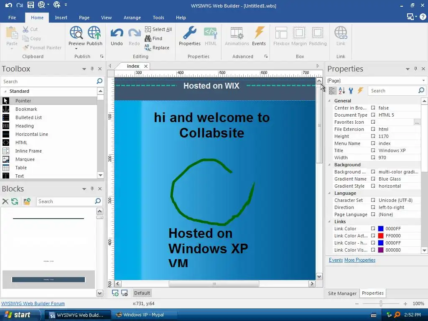This screenshot has height=321, width=428.
Task: Click the Default breakpoint button
Action: point(142,293)
